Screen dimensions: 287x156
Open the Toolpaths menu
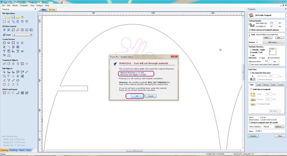click(x=24, y=5)
